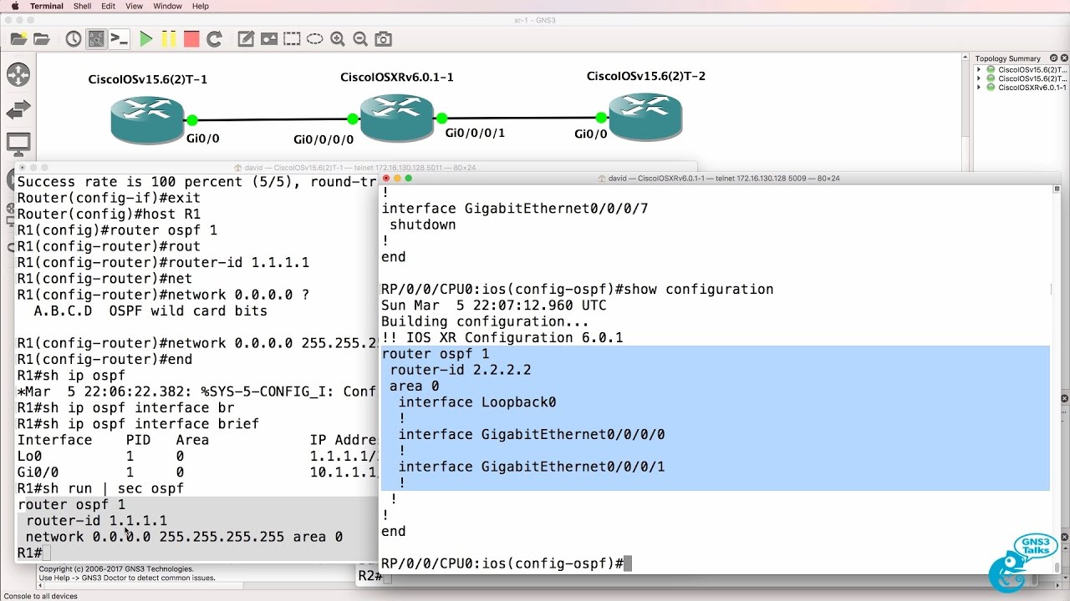Click the Insert picture icon

tap(268, 38)
